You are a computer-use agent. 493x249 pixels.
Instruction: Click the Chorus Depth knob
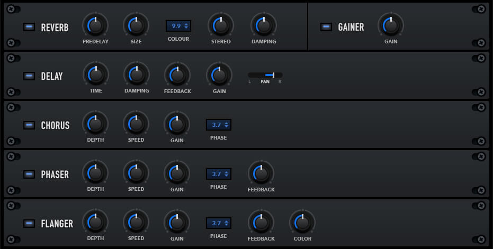pos(95,124)
